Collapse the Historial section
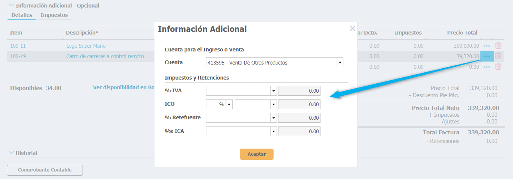 pos(11,153)
